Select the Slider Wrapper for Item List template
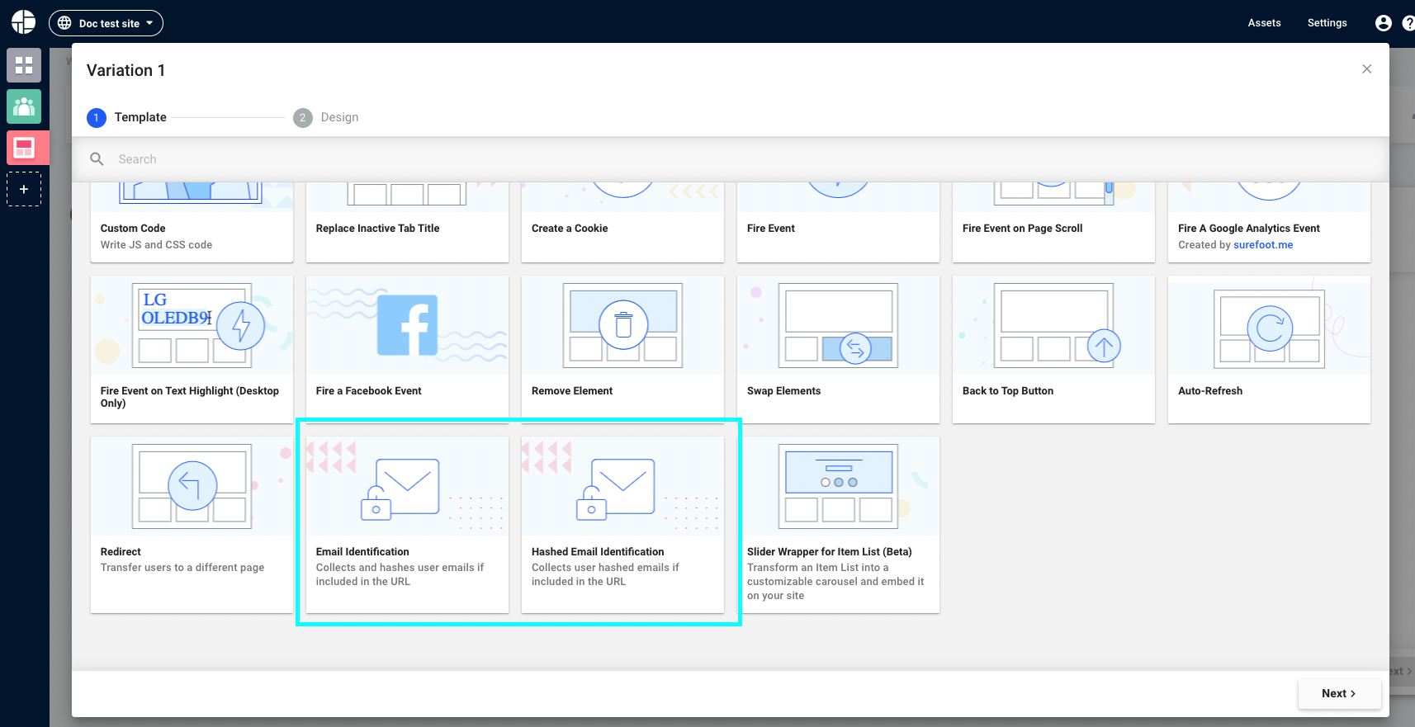The width and height of the screenshot is (1415, 727). 838,525
